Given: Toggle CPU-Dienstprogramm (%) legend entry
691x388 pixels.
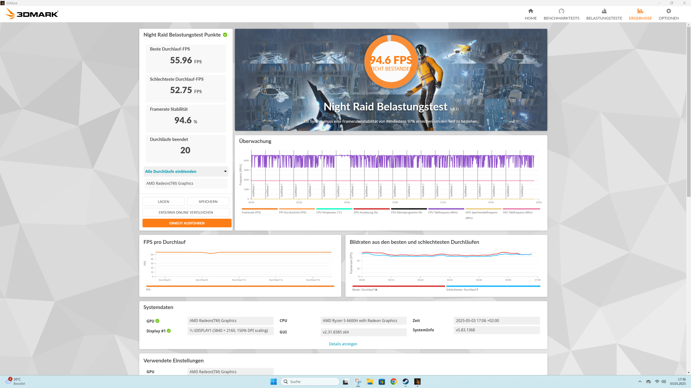Looking at the screenshot, I should (x=409, y=211).
